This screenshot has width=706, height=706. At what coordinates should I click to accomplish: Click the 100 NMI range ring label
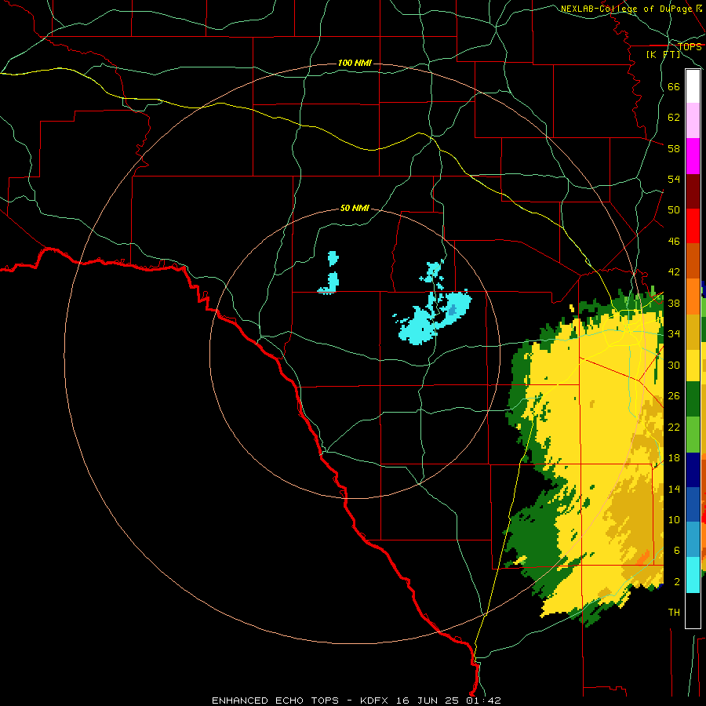point(355,63)
